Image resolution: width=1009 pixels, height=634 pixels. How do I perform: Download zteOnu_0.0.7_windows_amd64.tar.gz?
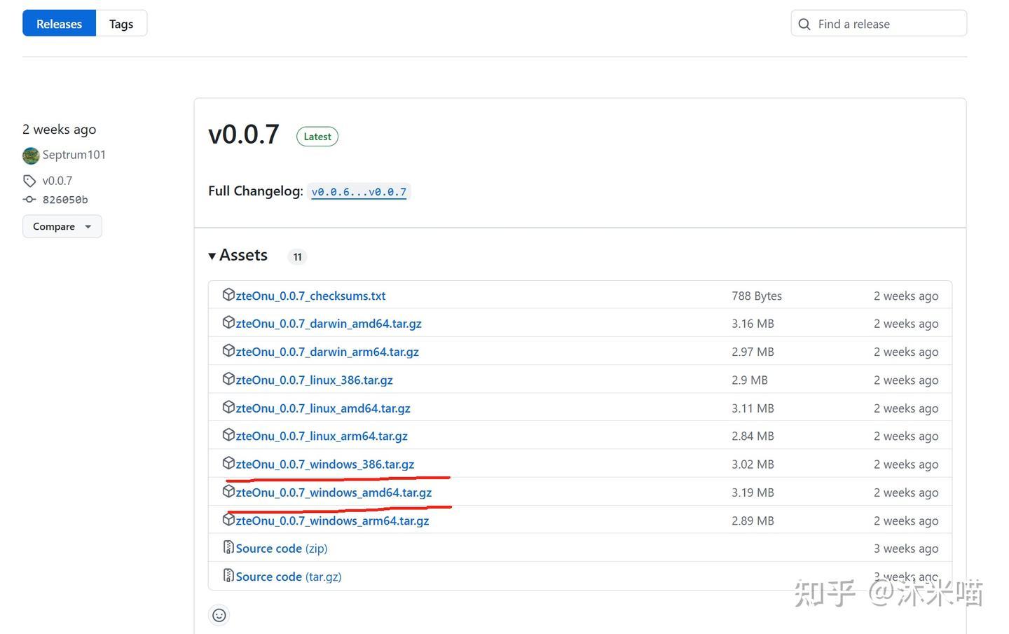[334, 492]
